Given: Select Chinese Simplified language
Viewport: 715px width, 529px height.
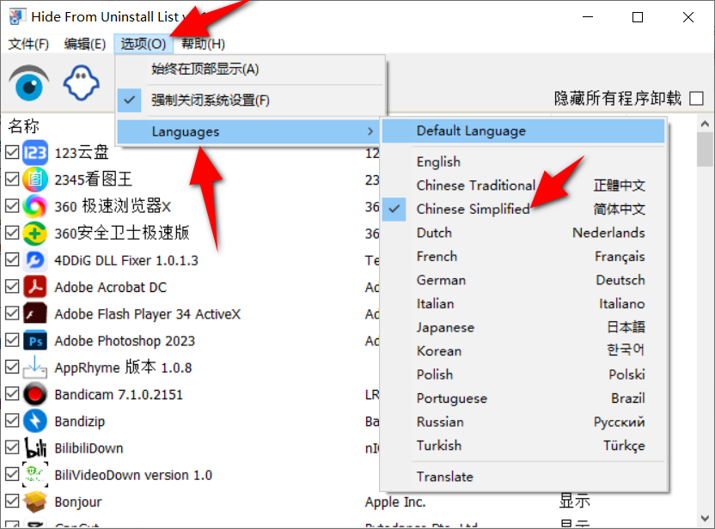Looking at the screenshot, I should pyautogui.click(x=523, y=210).
